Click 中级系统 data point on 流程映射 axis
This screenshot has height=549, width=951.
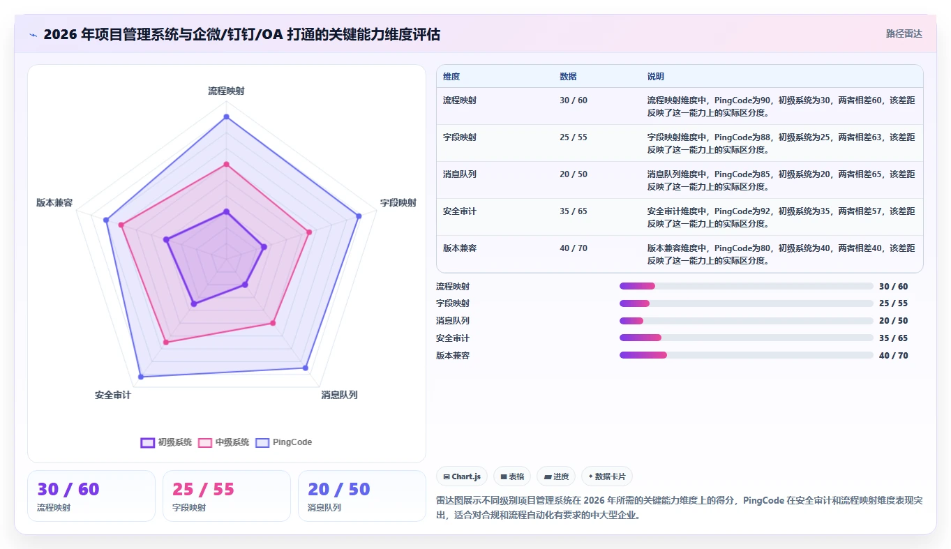226,165
